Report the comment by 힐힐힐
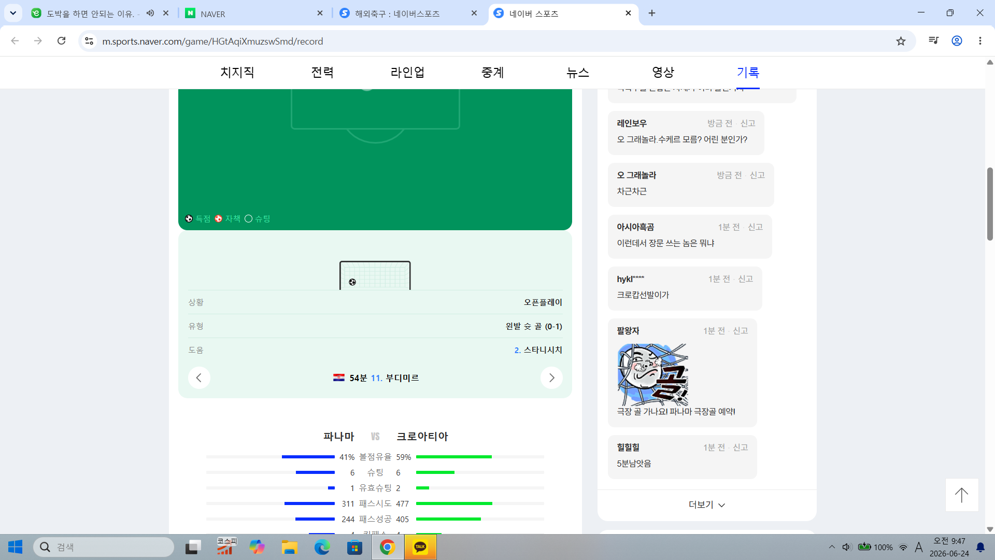 [740, 447]
